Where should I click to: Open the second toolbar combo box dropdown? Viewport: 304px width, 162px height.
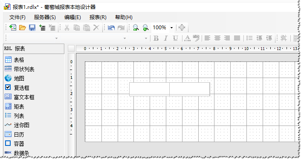click(124, 38)
